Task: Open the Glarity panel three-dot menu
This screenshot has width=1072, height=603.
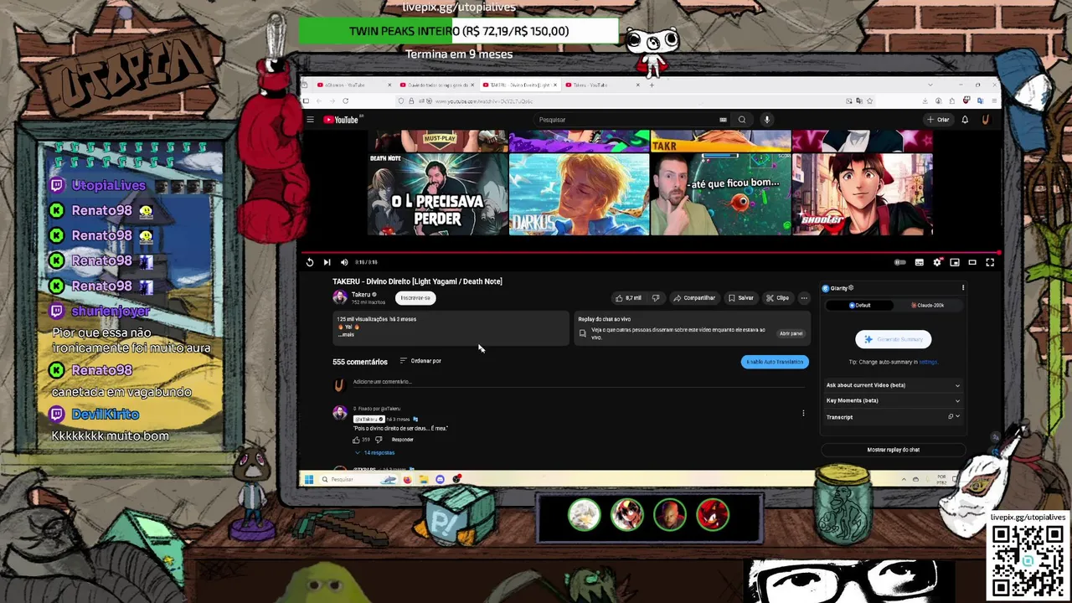Action: click(963, 288)
